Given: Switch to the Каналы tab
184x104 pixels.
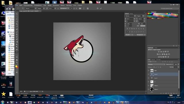Looking at the screenshot, I should tap(153, 60).
